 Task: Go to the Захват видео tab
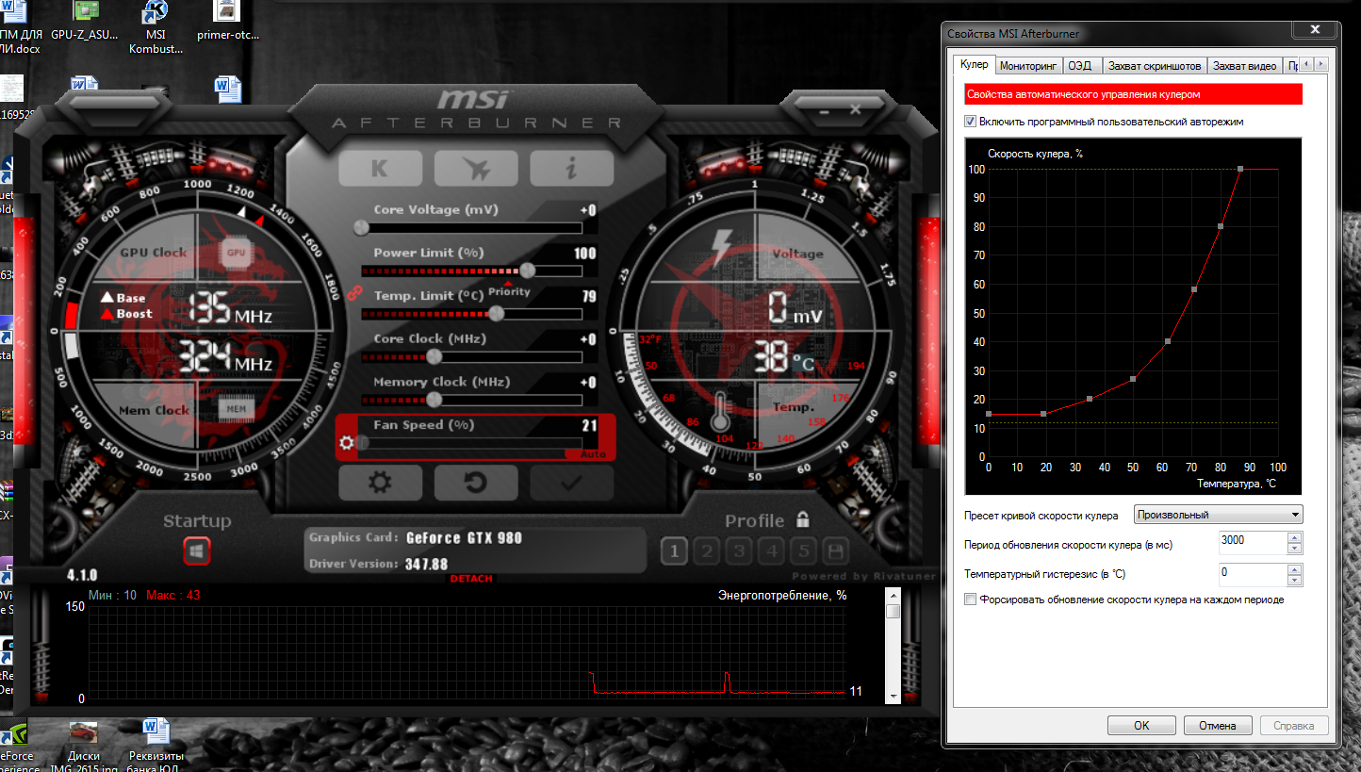point(1244,66)
